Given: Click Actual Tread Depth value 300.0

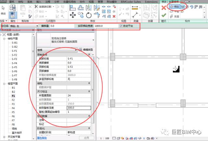Looking at the screenshot, I should (79, 108).
